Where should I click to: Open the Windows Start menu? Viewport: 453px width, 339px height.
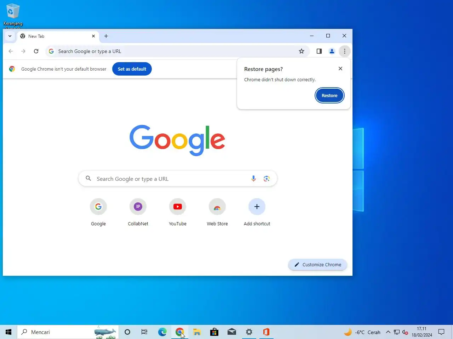[8, 332]
